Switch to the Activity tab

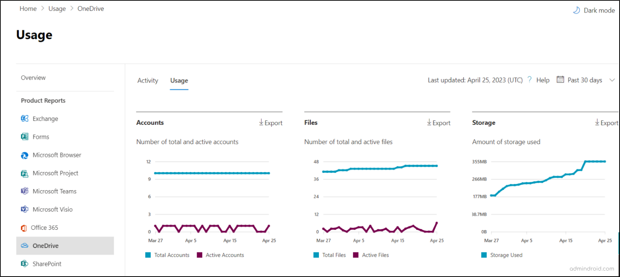148,80
